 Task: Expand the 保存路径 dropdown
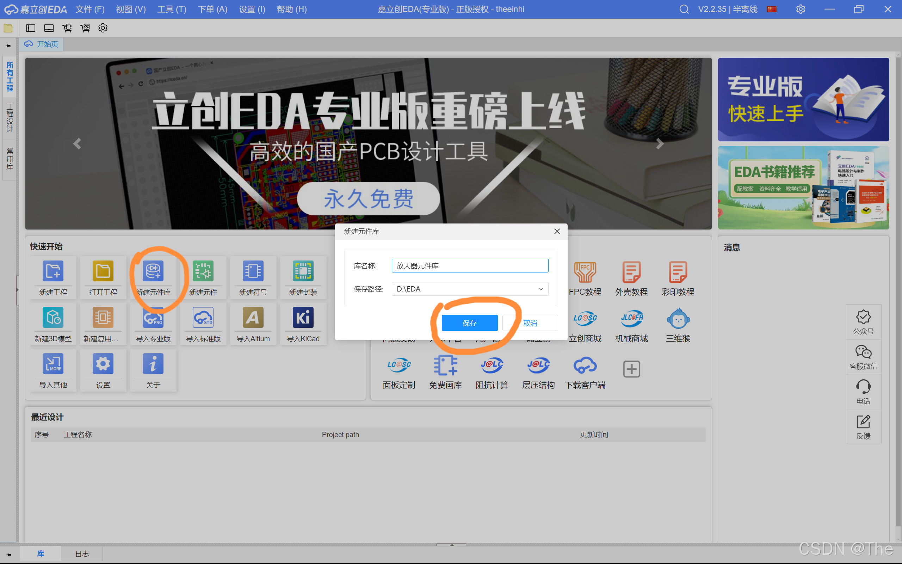point(540,289)
